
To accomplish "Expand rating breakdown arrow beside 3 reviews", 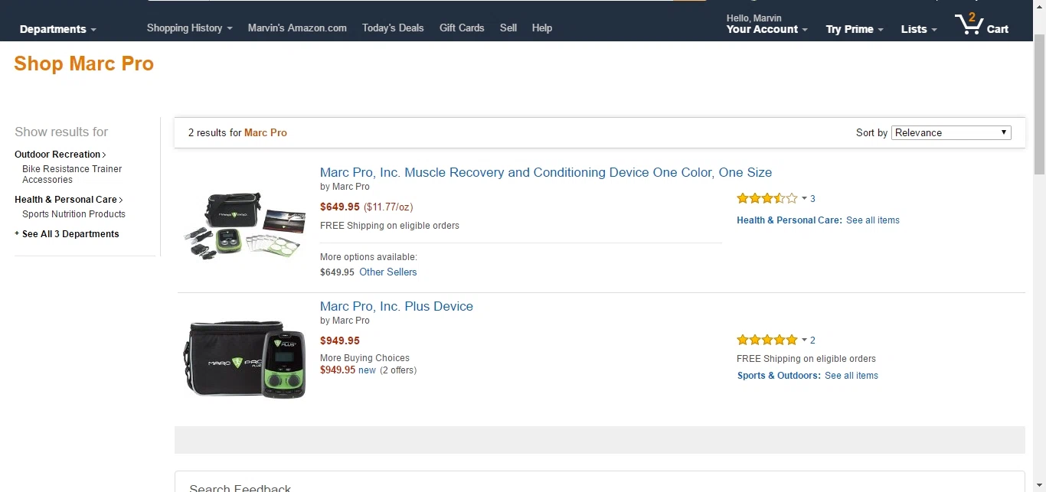I will [804, 199].
